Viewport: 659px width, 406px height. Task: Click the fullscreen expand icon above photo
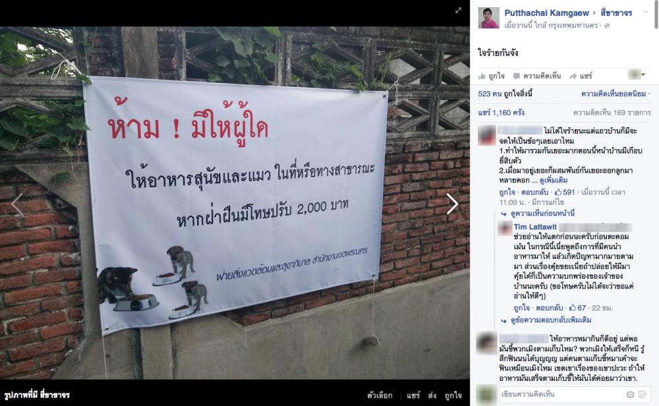pyautogui.click(x=458, y=11)
